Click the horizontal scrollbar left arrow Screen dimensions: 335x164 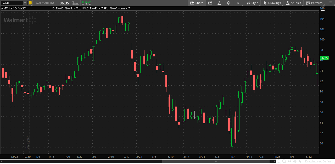pos(2,161)
